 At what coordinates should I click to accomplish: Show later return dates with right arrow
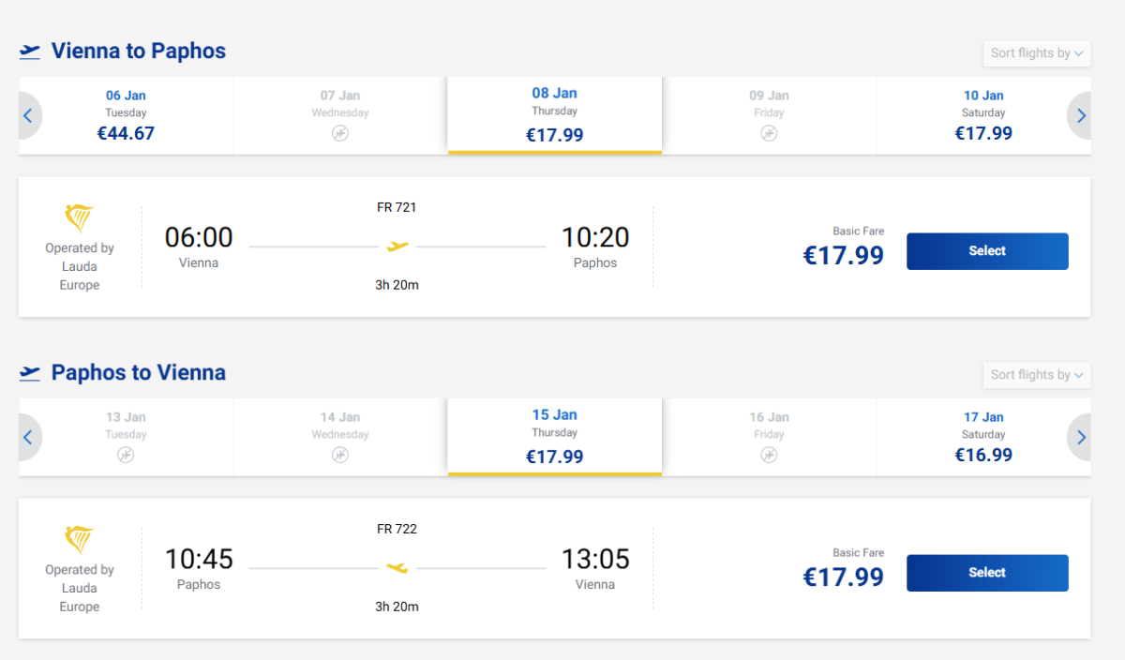click(x=1081, y=438)
